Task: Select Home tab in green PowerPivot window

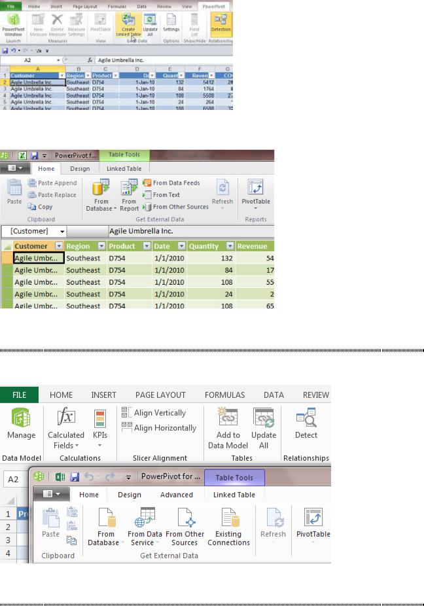Action: 46,168
